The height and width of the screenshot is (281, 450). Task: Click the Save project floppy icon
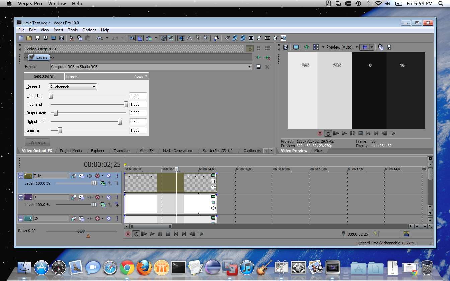click(37, 38)
